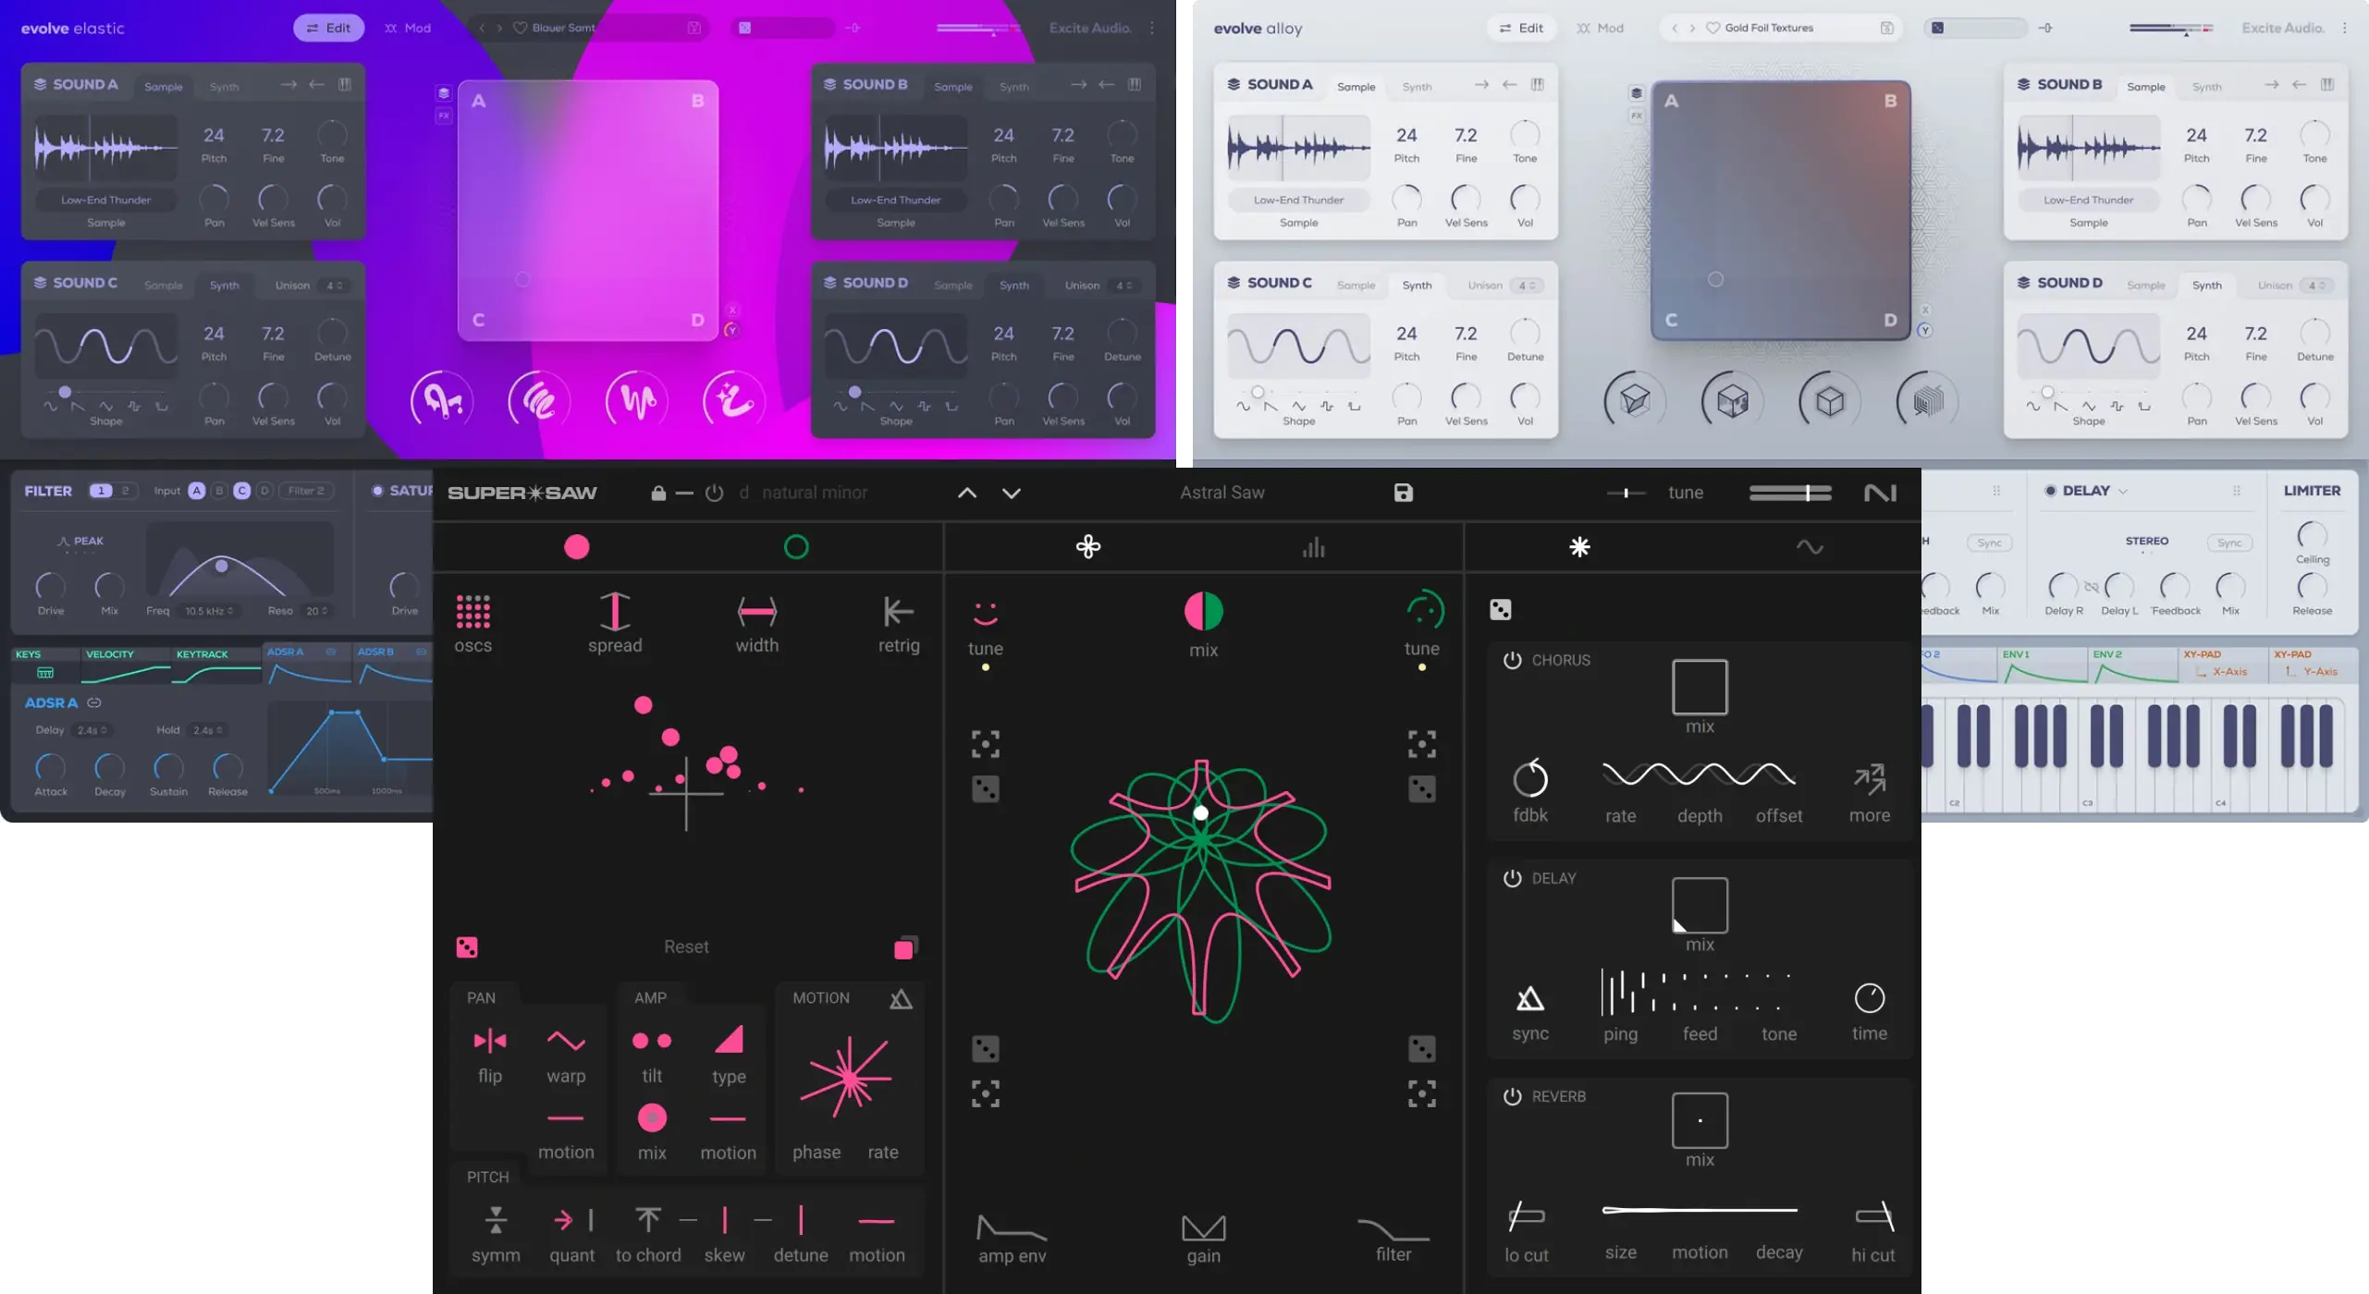Click the warp wave icon in PAN
The height and width of the screenshot is (1294, 2369).
click(566, 1042)
